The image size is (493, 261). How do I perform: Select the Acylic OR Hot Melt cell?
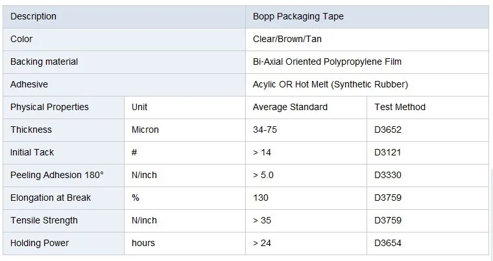pos(330,84)
